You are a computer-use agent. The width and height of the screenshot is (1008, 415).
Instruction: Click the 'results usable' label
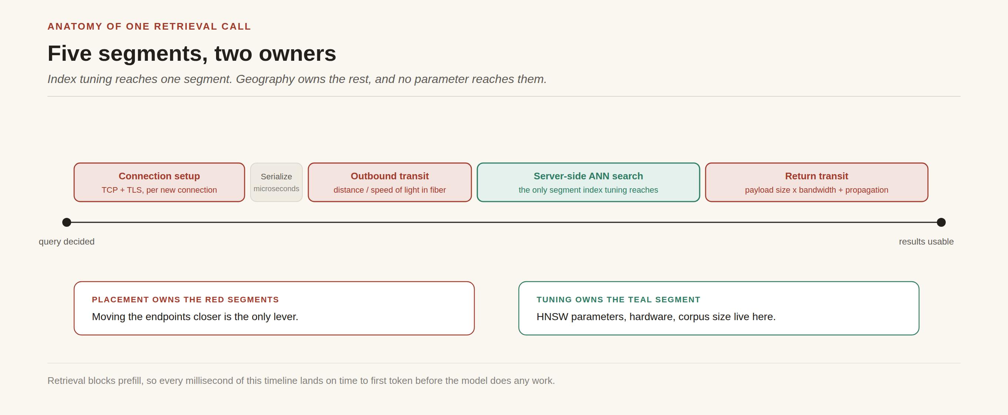coord(926,242)
